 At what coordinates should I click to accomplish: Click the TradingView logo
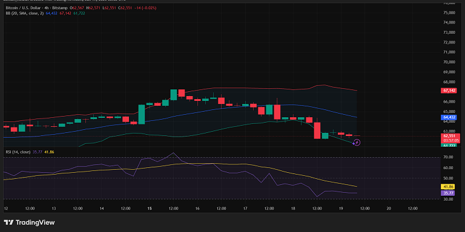[x=29, y=222]
